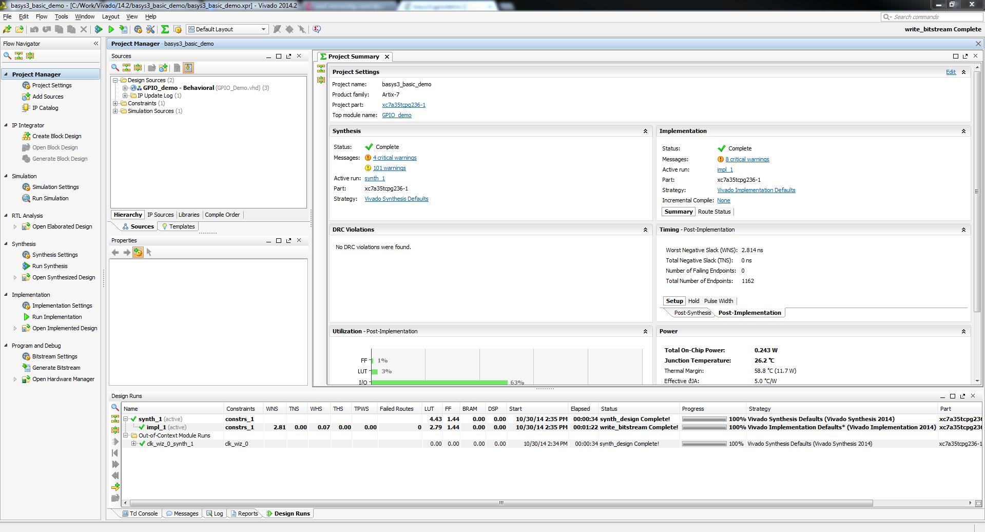This screenshot has height=532, width=985.
Task: Click the Generate Bitstream icon
Action: (x=26, y=368)
